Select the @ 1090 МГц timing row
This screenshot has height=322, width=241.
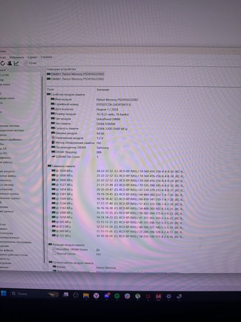tap(118, 213)
